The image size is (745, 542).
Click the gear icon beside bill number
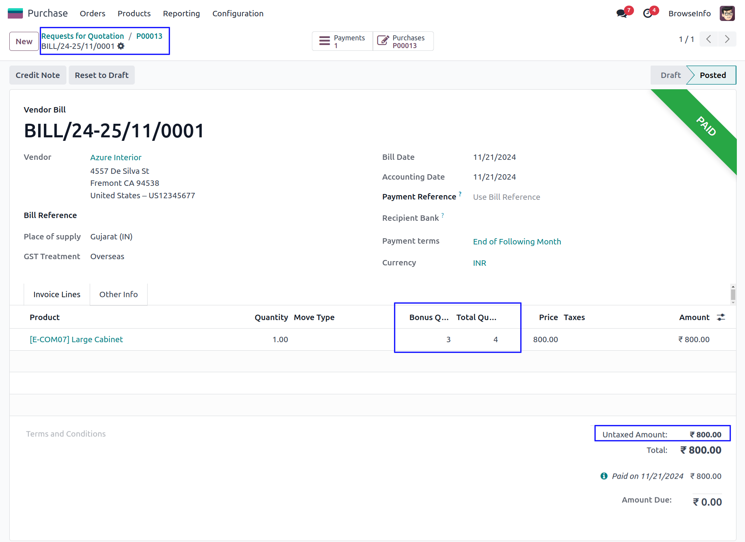tap(121, 46)
